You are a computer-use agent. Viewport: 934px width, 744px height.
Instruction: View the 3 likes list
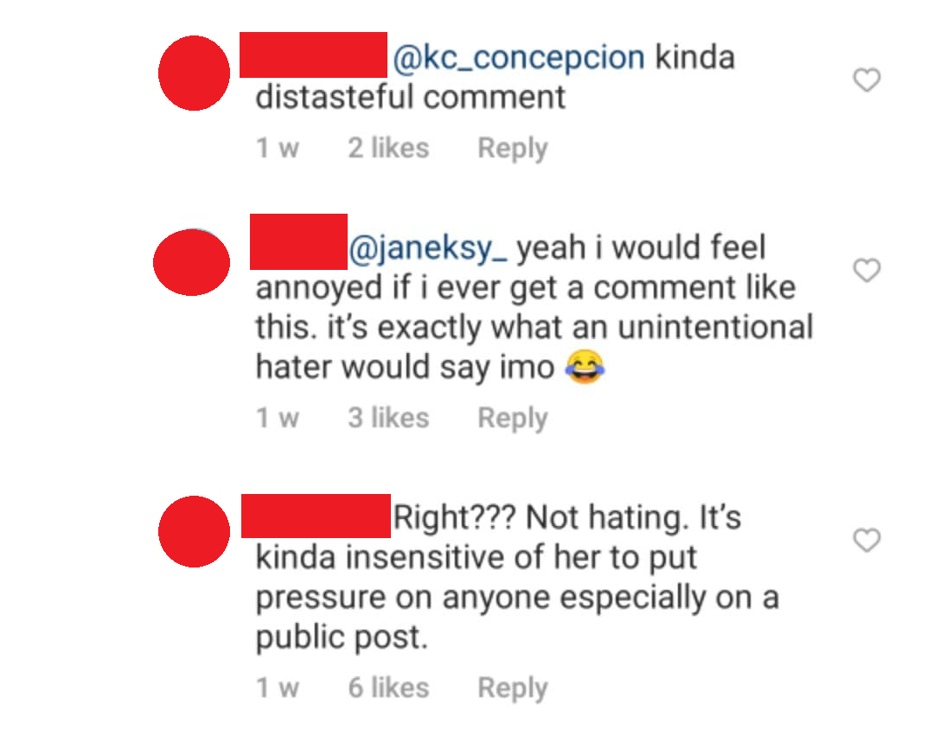point(388,418)
